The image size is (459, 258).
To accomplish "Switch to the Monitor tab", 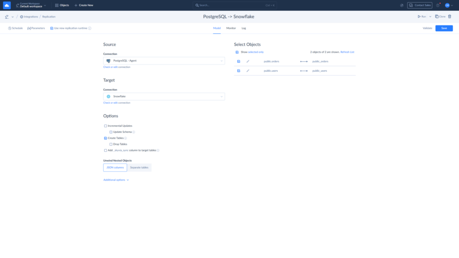I will tap(231, 28).
